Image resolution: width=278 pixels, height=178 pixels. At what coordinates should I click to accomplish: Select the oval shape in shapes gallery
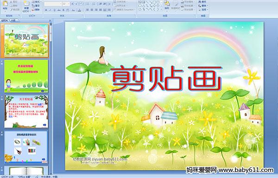(x=158, y=2)
